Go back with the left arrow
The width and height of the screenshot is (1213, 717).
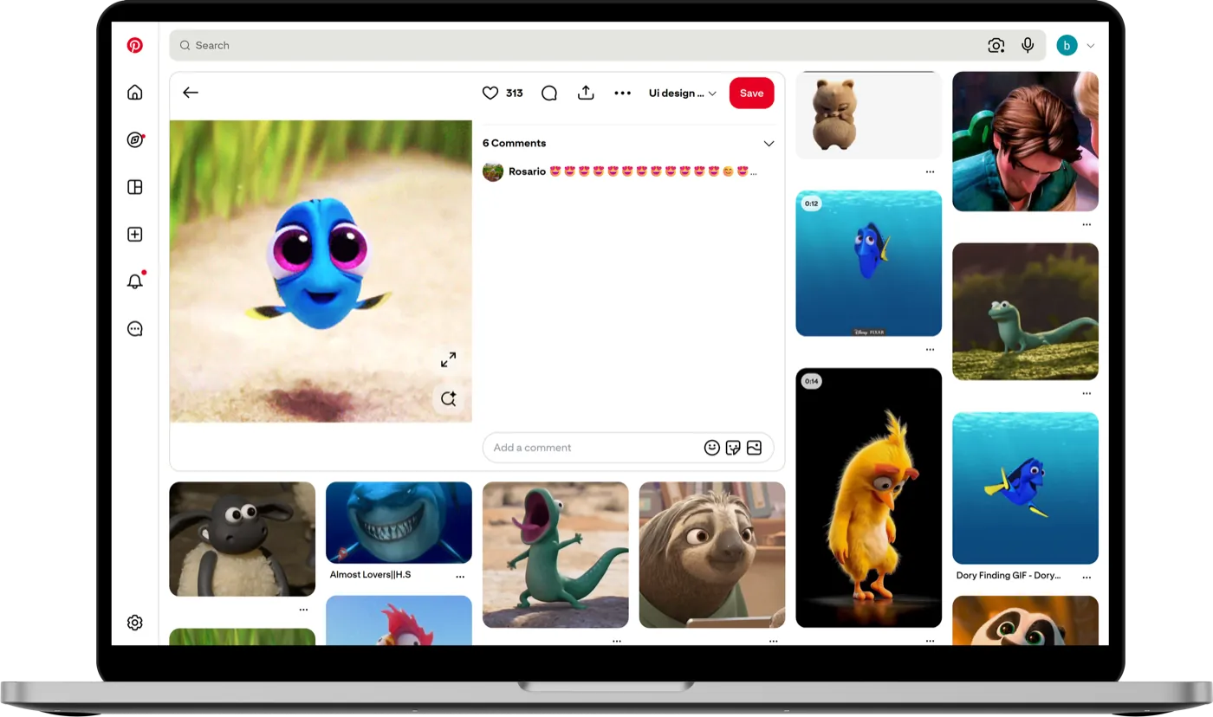pyautogui.click(x=191, y=93)
